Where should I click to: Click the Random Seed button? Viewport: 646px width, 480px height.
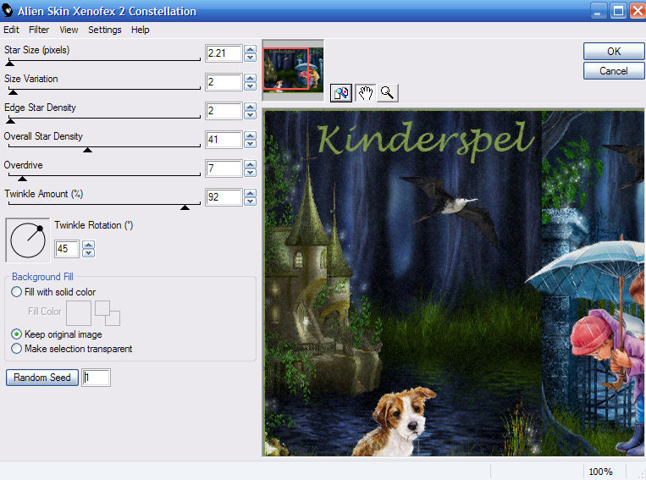tap(42, 378)
